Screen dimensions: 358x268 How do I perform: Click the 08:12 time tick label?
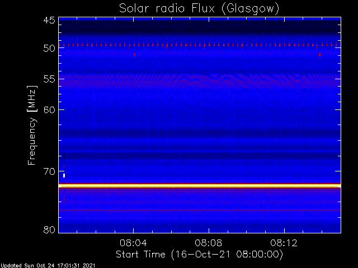pos(284,243)
